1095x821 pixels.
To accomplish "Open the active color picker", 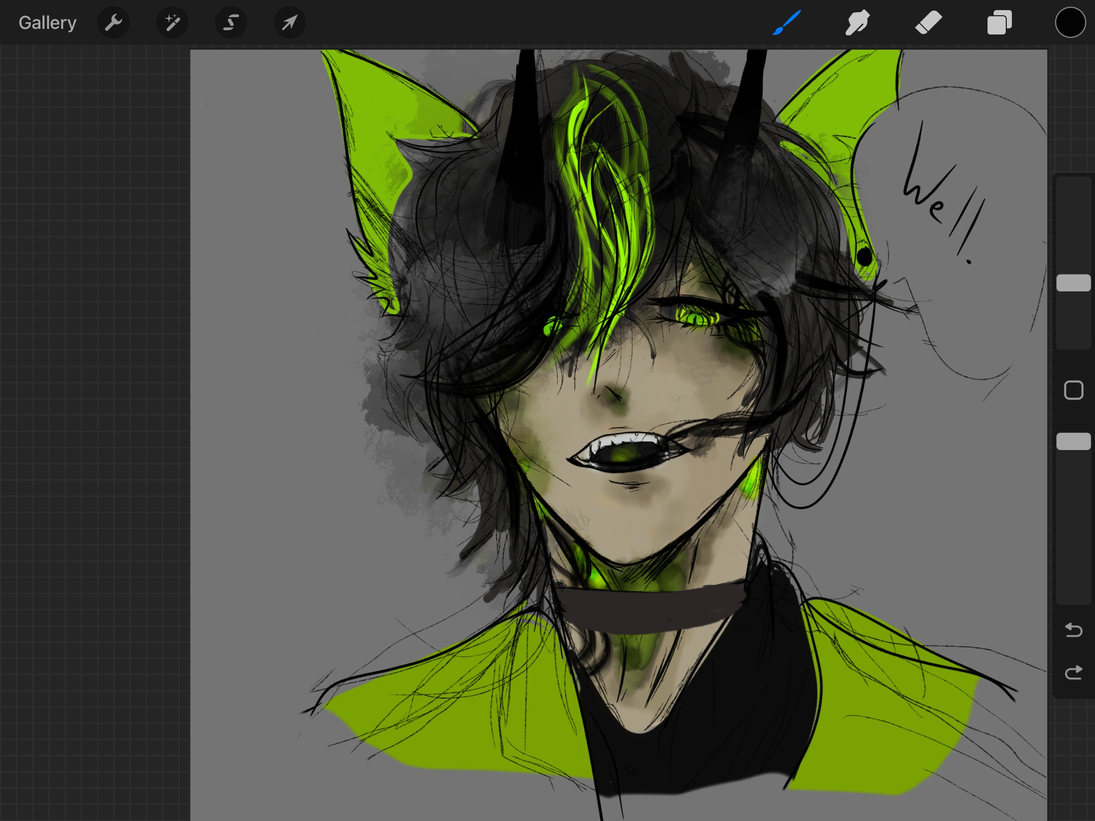I will (1070, 22).
